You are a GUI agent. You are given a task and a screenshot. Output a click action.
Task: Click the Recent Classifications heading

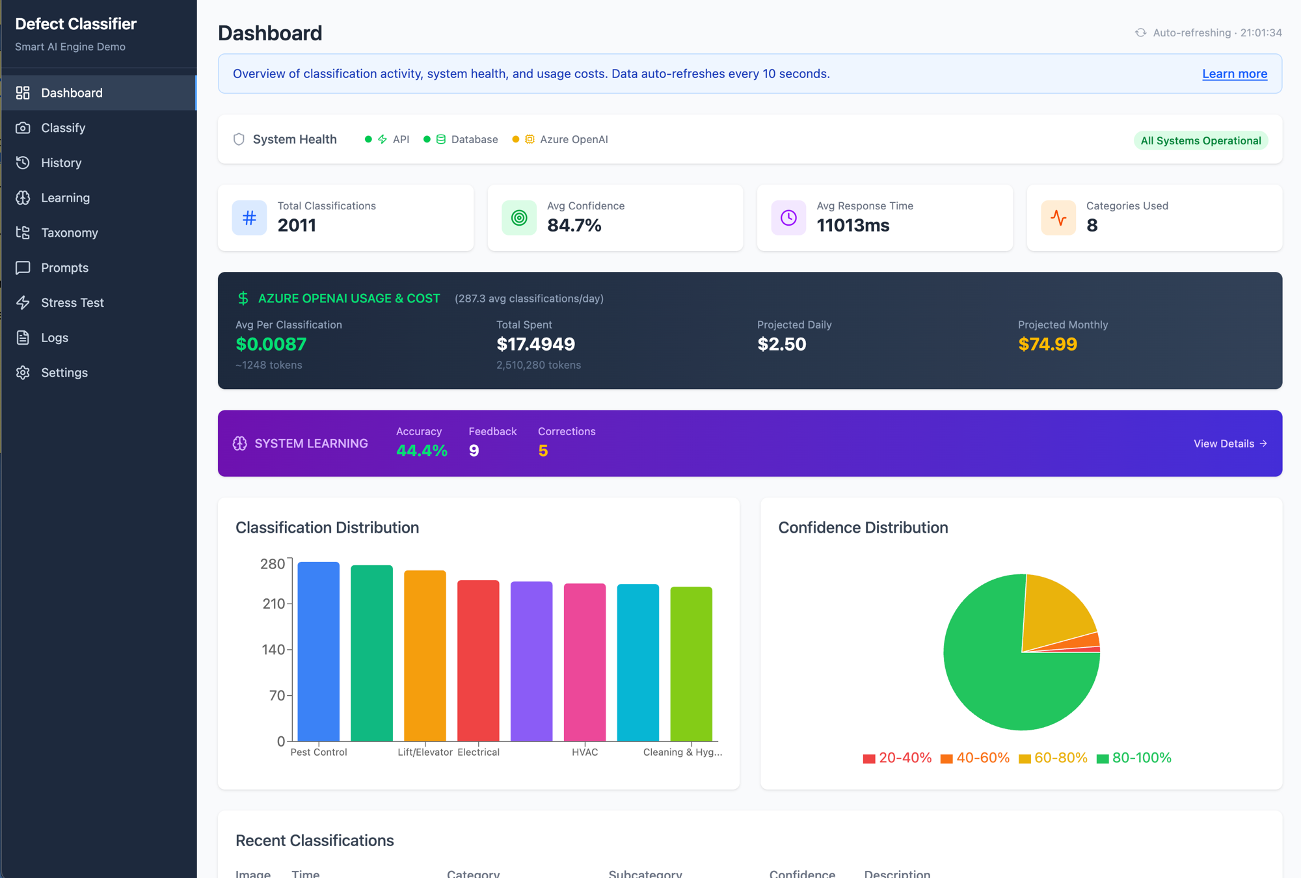[x=315, y=840]
